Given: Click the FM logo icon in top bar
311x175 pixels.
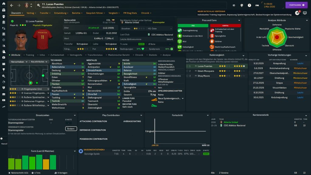Looking at the screenshot, I should tap(257, 5).
